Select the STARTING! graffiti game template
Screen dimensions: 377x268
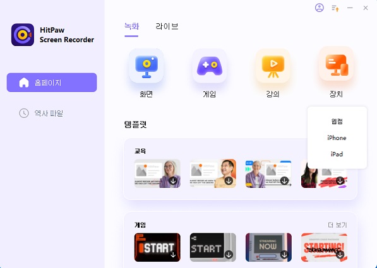pyautogui.click(x=324, y=247)
